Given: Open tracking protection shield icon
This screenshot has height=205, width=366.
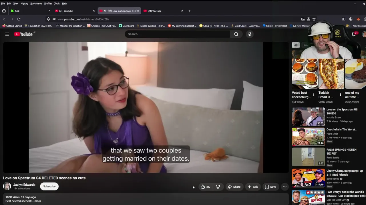Looking at the screenshot, I should pos(48,19).
